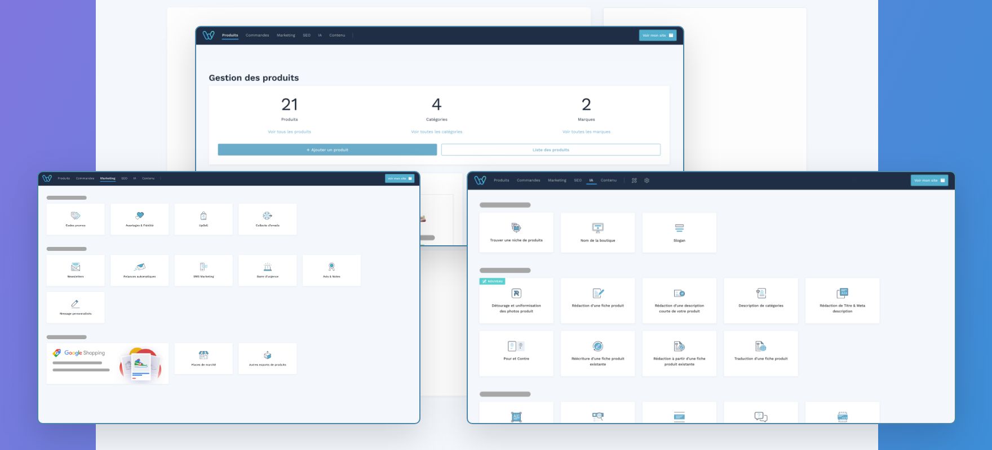The width and height of the screenshot is (992, 450).
Task: Select Produits tab in top products window
Action: [x=230, y=35]
